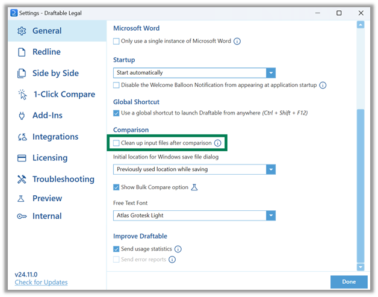Uncheck Send usage statistics
This screenshot has height=297, width=378.
click(x=116, y=249)
